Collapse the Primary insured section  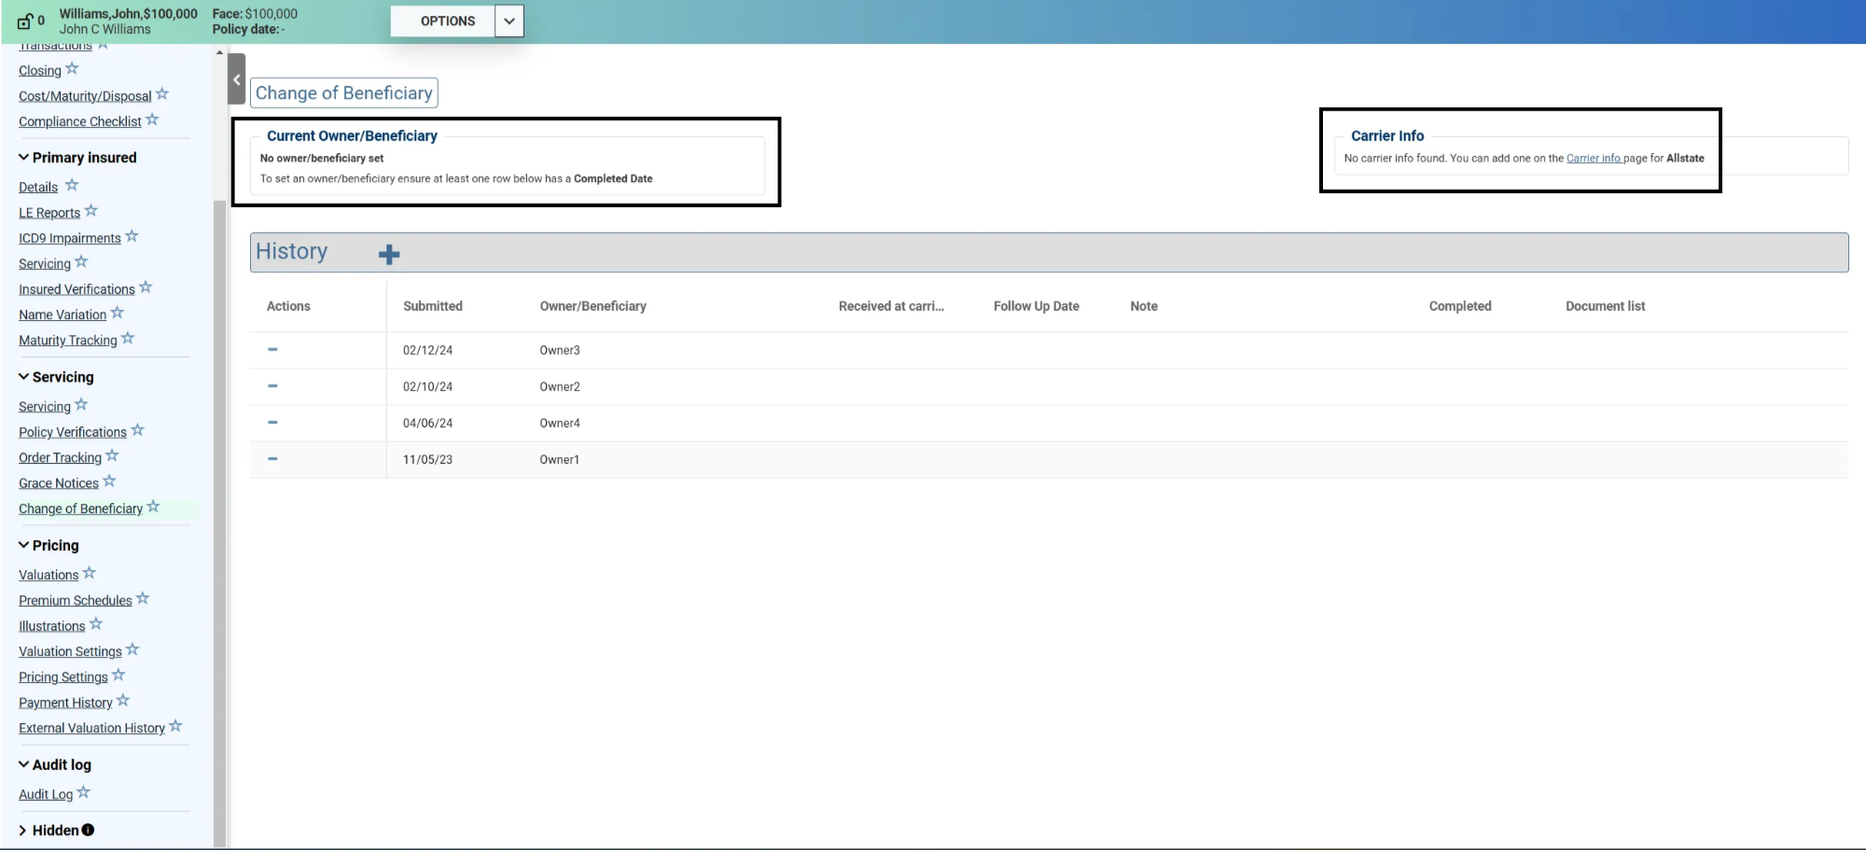click(23, 158)
